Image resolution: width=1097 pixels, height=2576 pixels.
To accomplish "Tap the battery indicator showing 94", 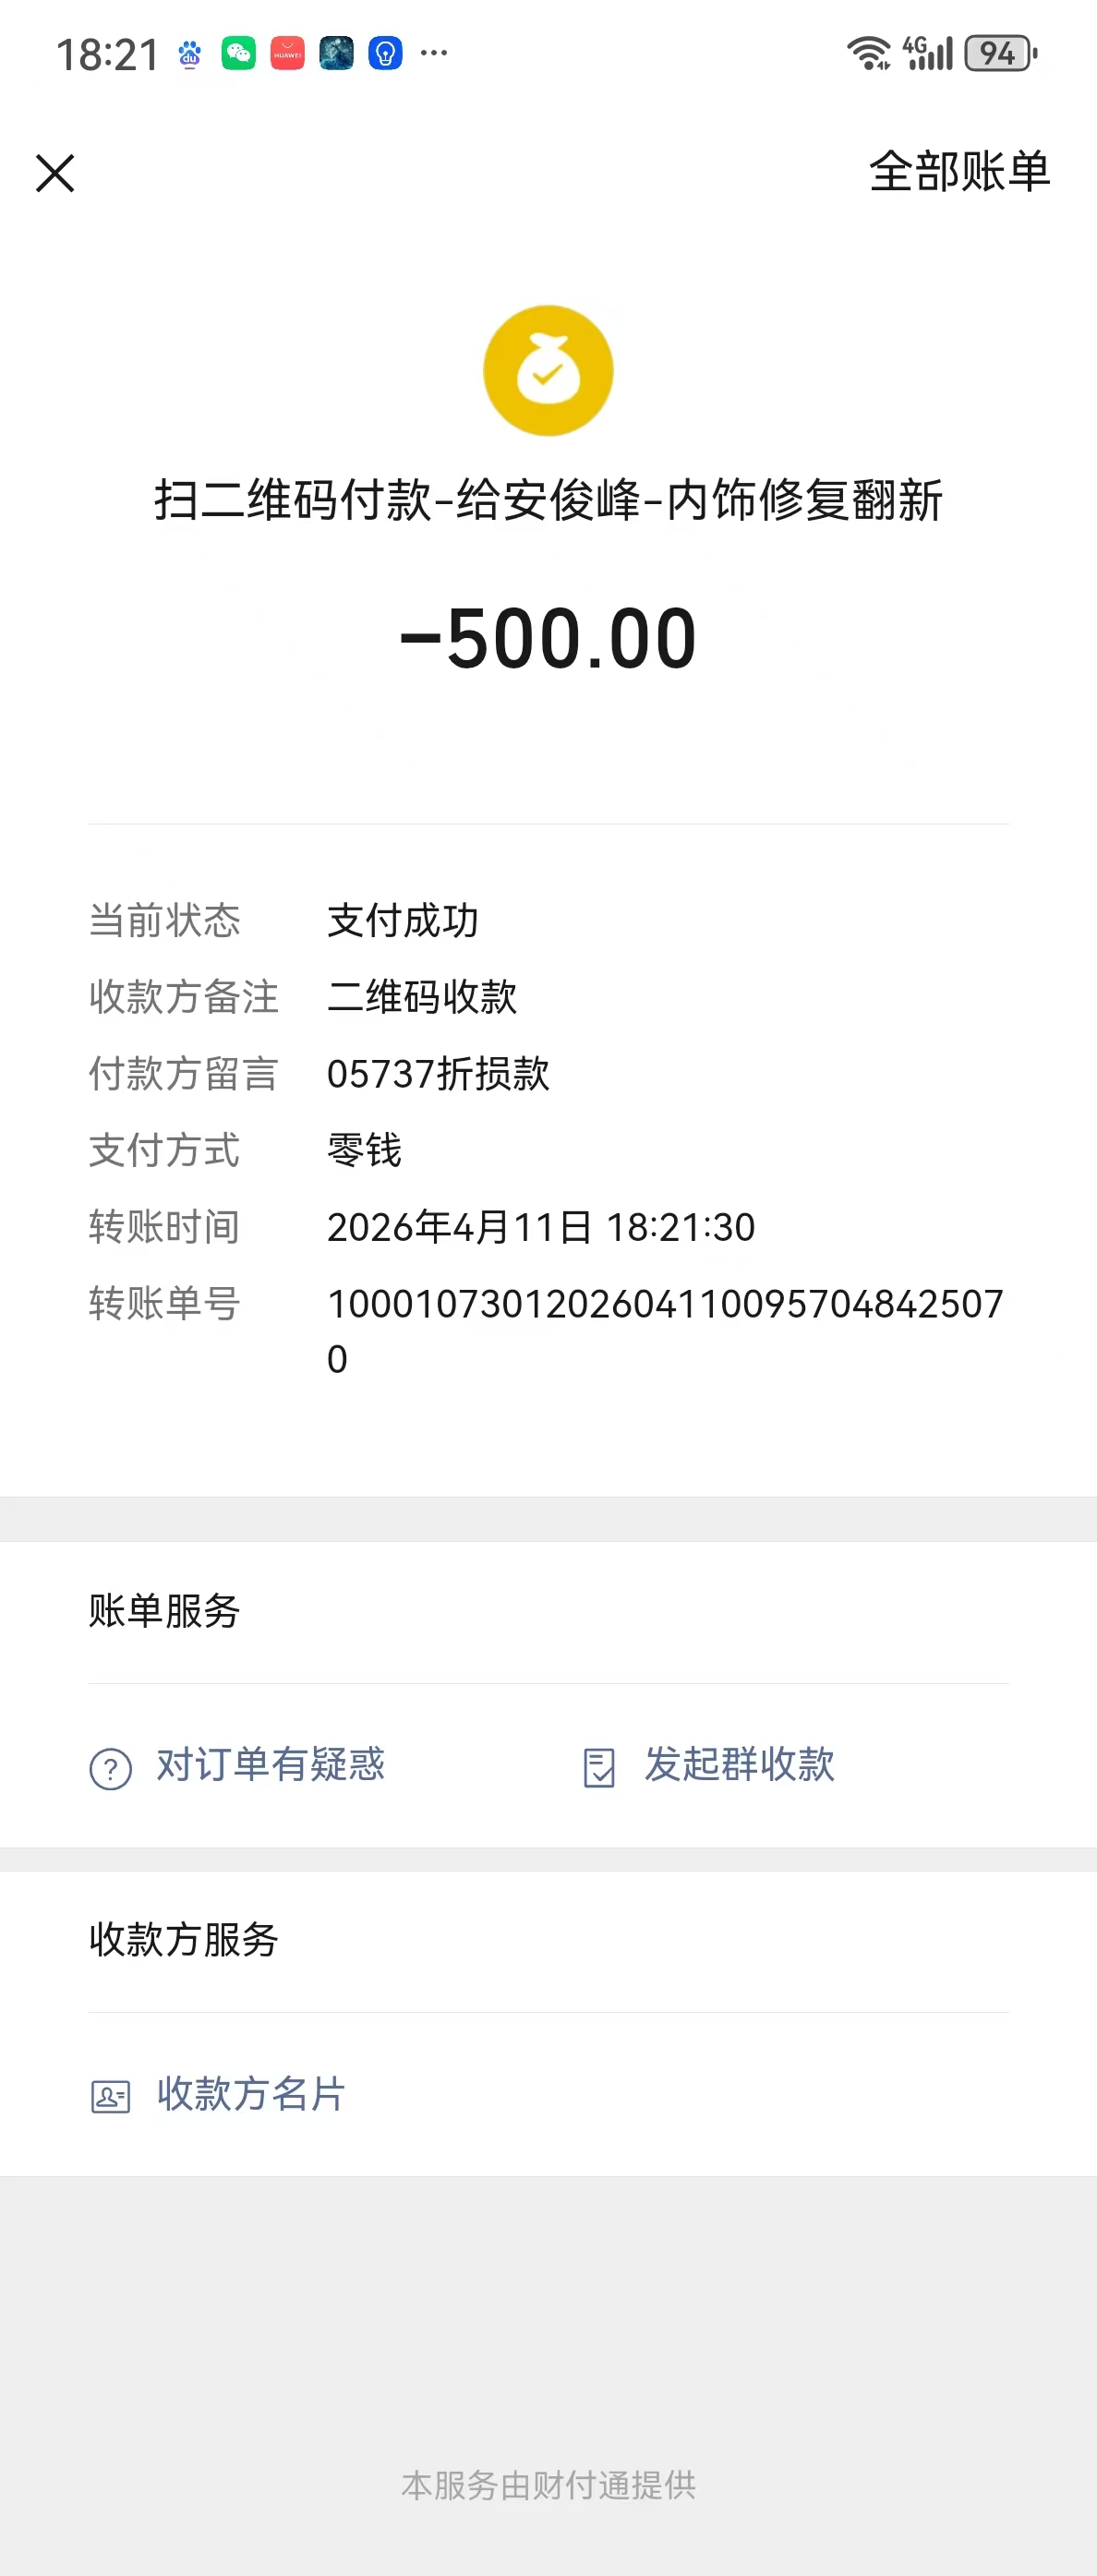I will click(x=1000, y=53).
